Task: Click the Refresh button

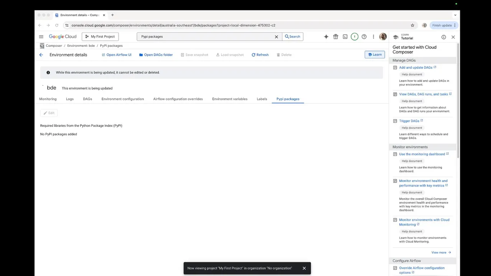Action: click(260, 55)
